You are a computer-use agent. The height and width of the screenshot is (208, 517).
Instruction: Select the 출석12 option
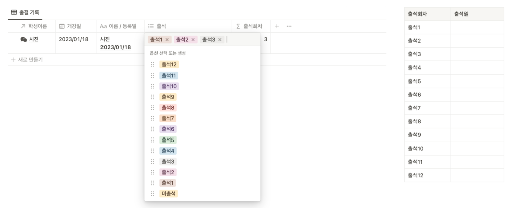coord(169,64)
